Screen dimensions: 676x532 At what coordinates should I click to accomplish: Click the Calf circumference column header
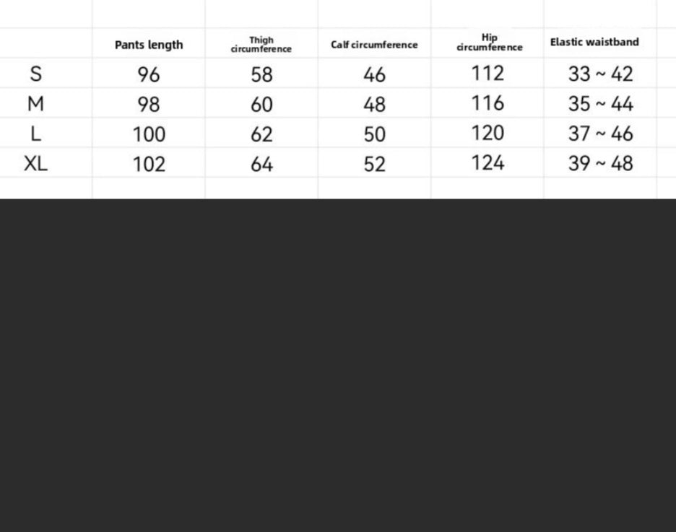pyautogui.click(x=374, y=45)
